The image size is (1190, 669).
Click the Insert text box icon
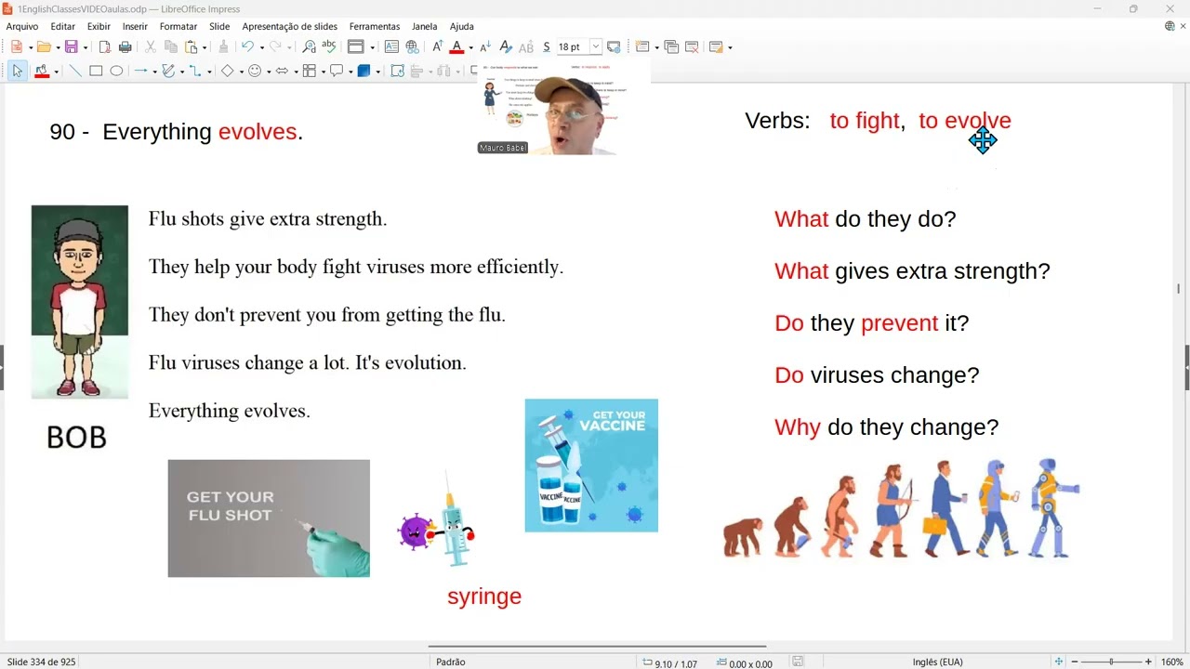pos(391,46)
